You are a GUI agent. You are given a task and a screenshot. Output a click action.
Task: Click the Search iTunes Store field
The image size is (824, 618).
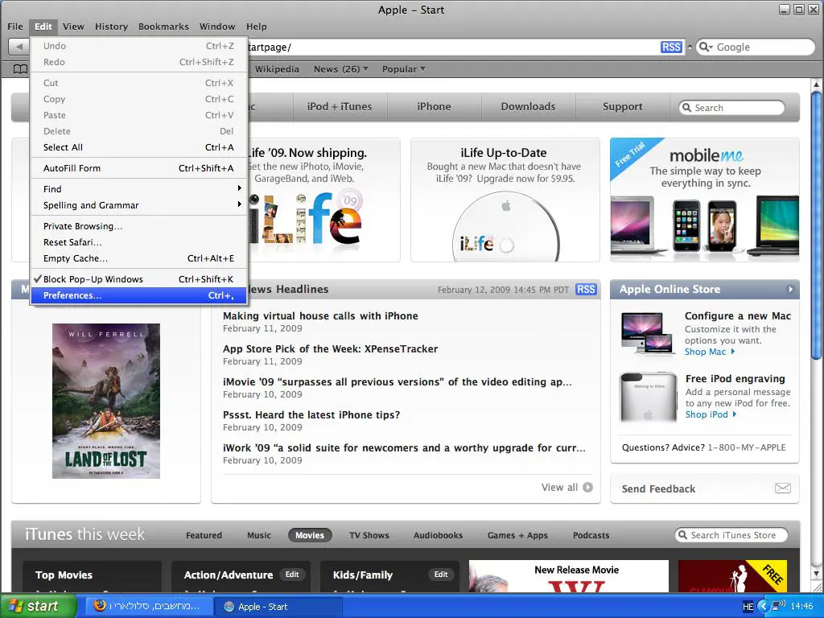732,535
